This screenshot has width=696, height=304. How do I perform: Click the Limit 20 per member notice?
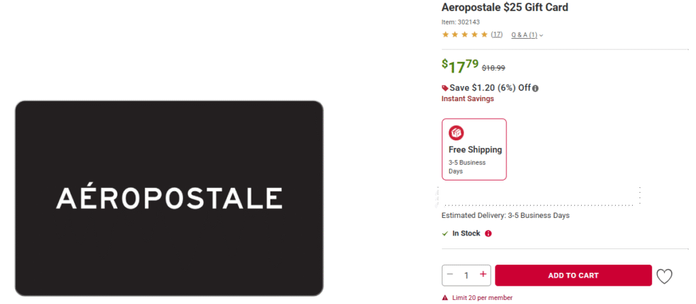482,298
